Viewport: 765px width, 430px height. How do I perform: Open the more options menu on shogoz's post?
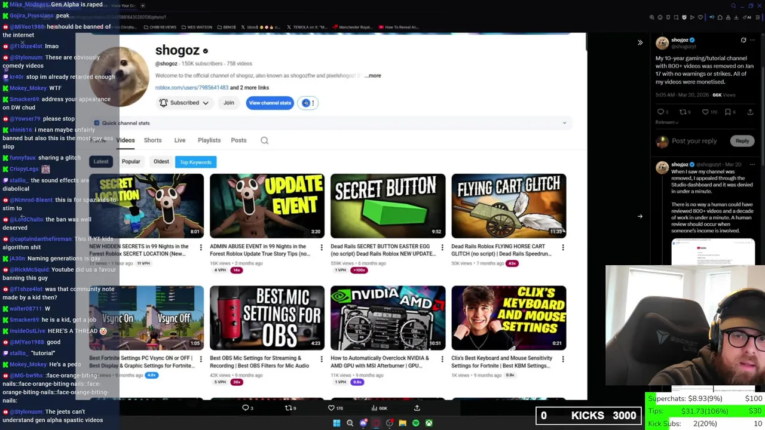(x=752, y=40)
